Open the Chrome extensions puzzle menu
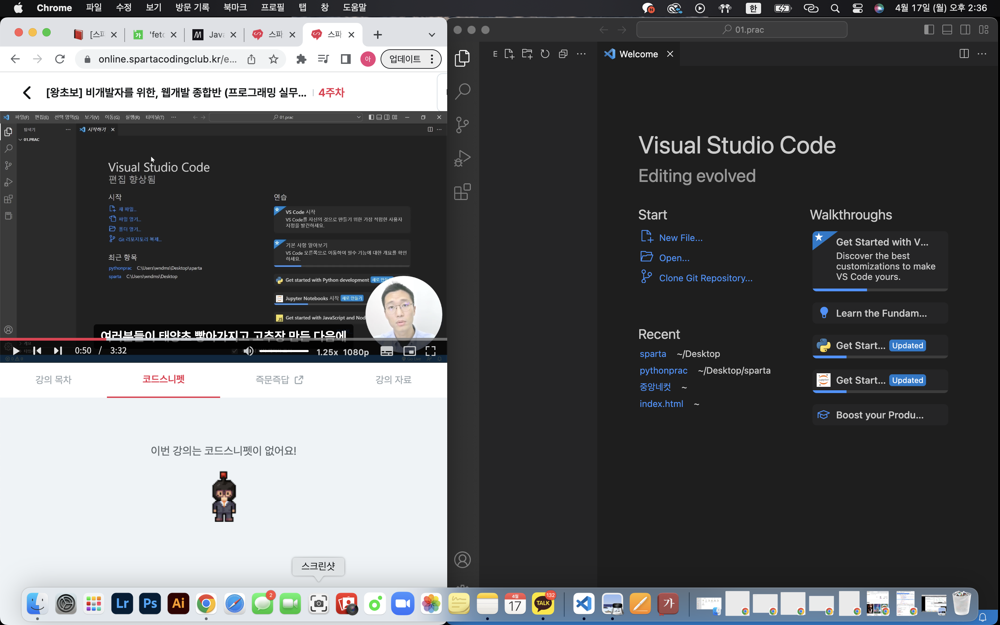The image size is (1000, 625). point(301,59)
